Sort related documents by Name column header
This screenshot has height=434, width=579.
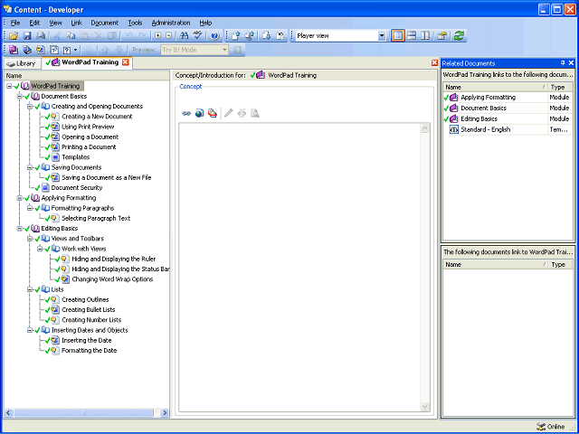tap(495, 87)
